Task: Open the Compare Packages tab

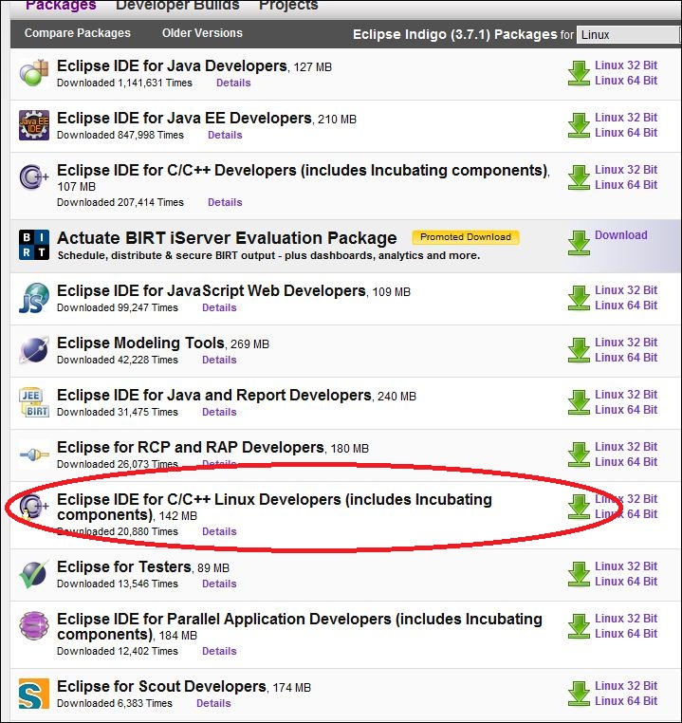Action: 78,33
